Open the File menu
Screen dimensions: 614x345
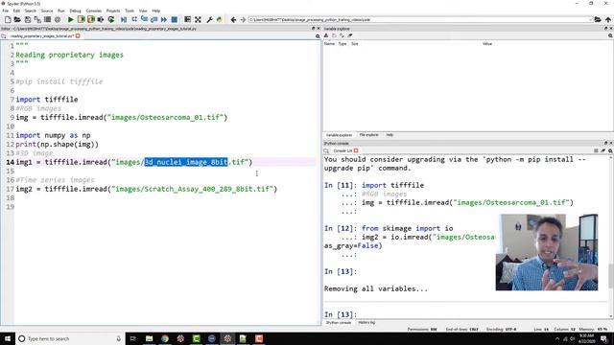tap(6, 11)
